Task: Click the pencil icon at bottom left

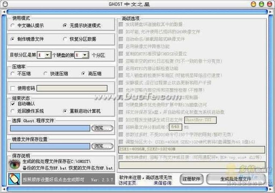Action: click(14, 179)
